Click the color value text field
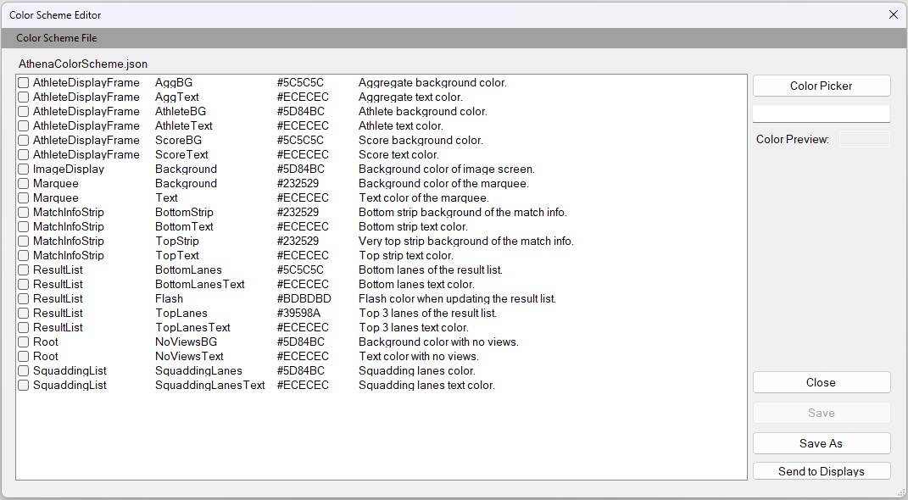Viewport: 908px width, 500px height. [821, 114]
